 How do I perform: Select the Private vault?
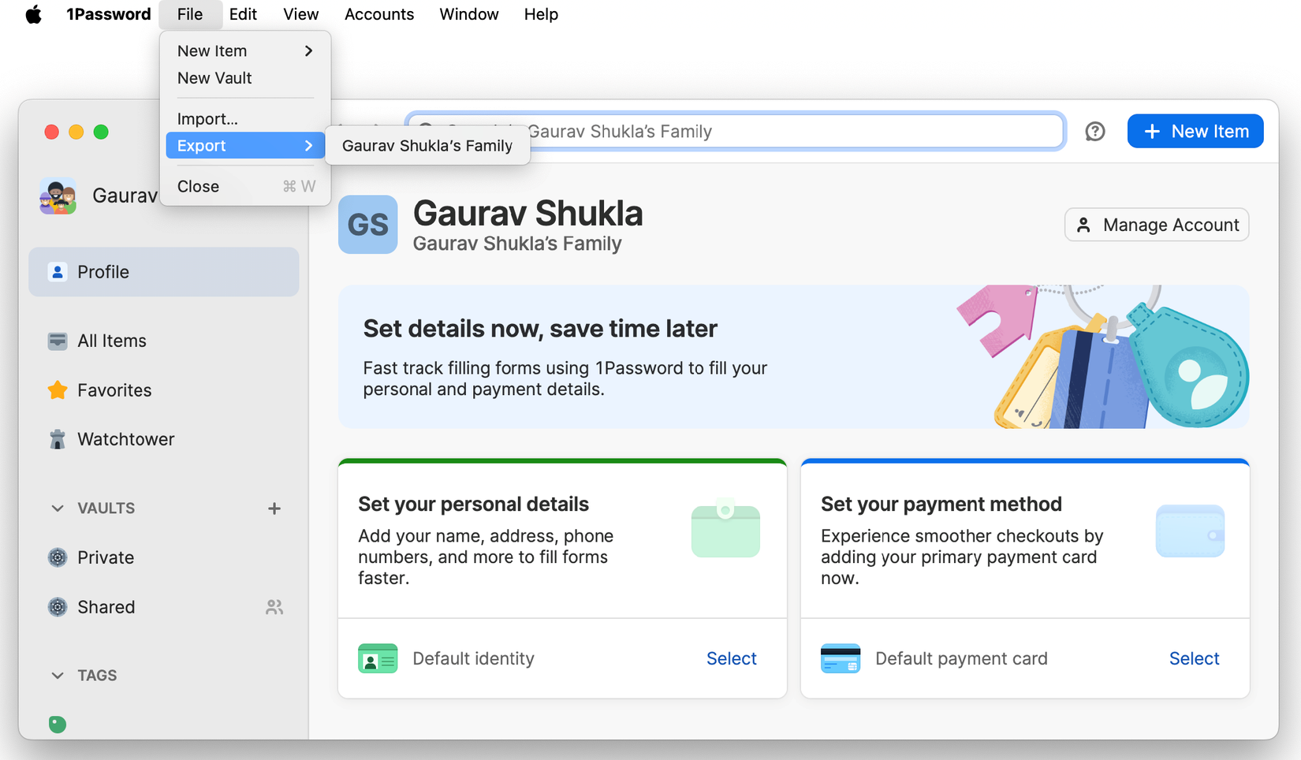[x=106, y=557]
